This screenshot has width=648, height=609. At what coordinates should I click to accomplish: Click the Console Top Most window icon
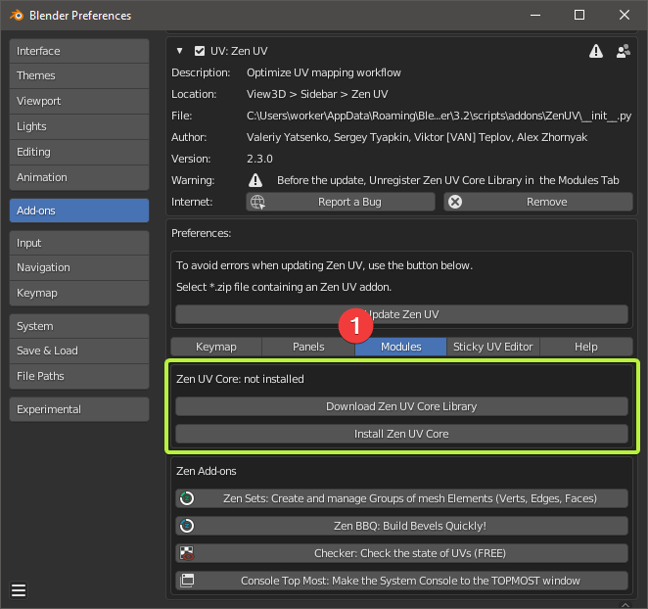(186, 581)
